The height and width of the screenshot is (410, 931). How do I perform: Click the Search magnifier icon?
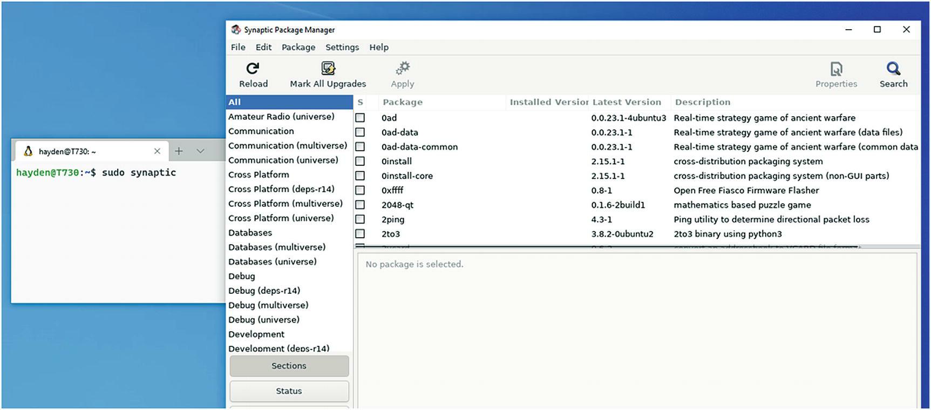tap(893, 69)
